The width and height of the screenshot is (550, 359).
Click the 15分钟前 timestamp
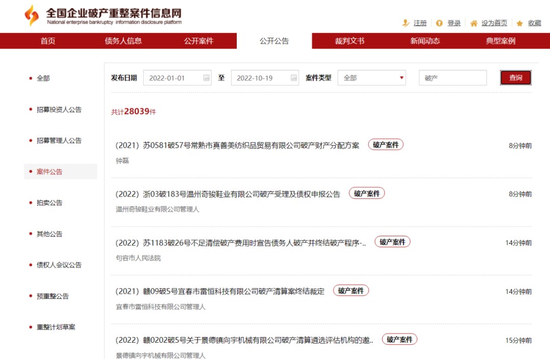click(x=518, y=341)
